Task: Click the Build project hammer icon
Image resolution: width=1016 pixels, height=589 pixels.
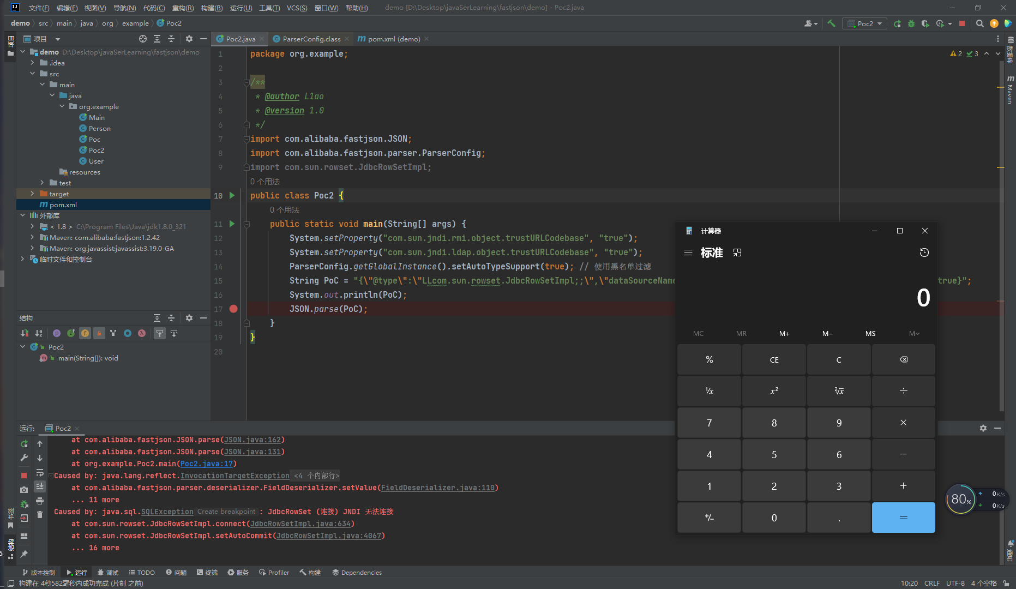Action: pos(831,23)
